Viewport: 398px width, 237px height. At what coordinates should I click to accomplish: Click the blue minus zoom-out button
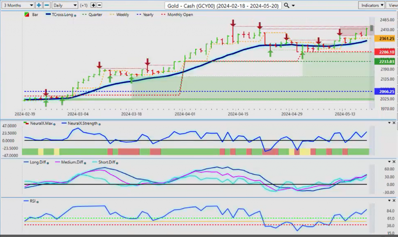pyautogui.click(x=46, y=5)
